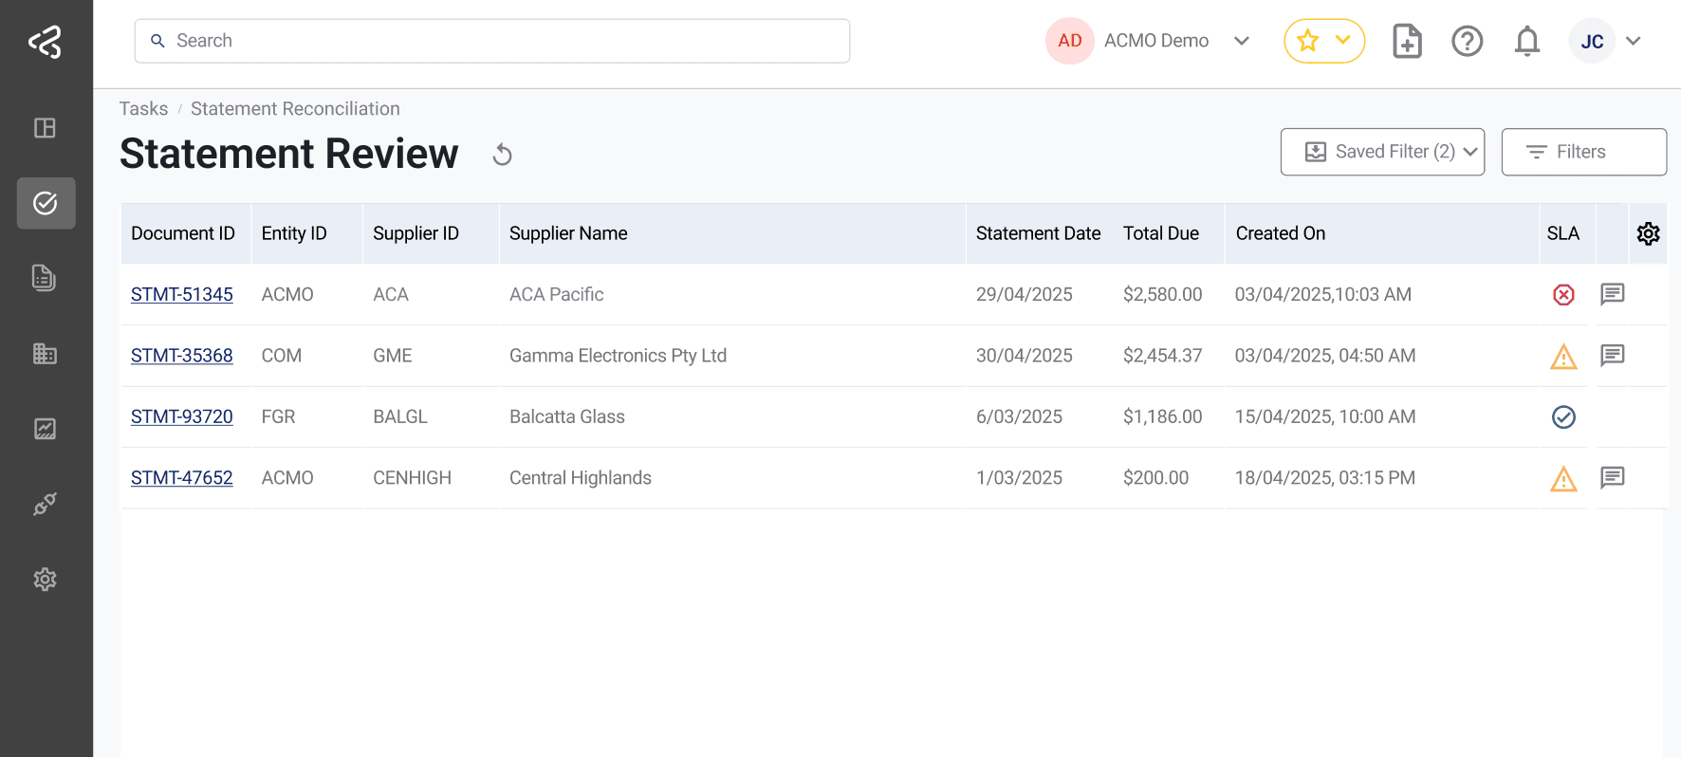This screenshot has width=1681, height=757.
Task: Click entity ID FGR
Action: [x=278, y=416]
